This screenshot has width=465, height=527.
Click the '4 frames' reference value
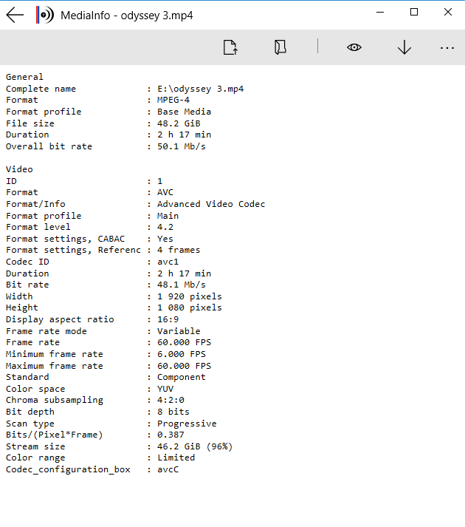click(x=179, y=250)
